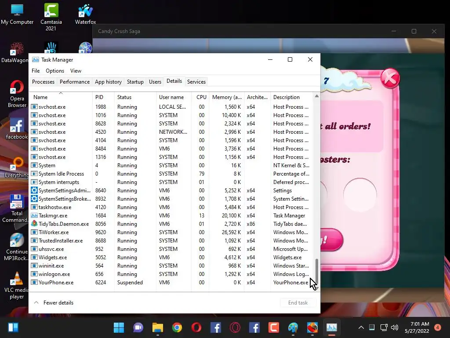Sort processes by the Name column header
The width and height of the screenshot is (450, 338).
point(61,97)
